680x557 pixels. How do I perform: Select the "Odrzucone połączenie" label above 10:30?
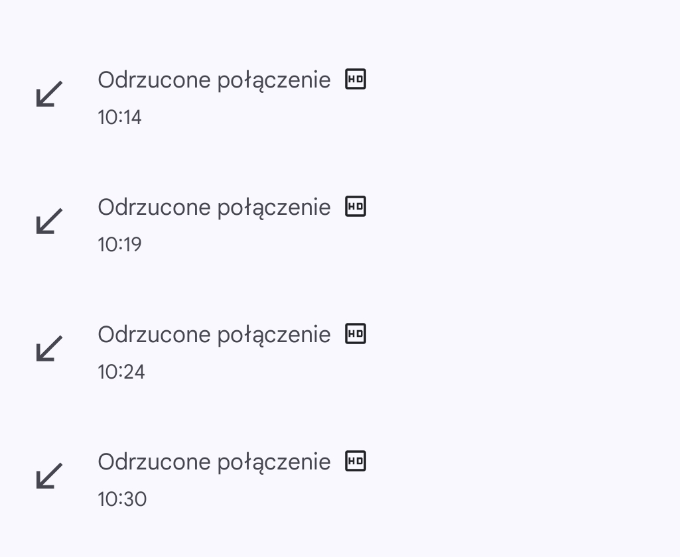coord(214,462)
